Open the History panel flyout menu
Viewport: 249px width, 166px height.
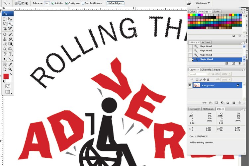244,43
